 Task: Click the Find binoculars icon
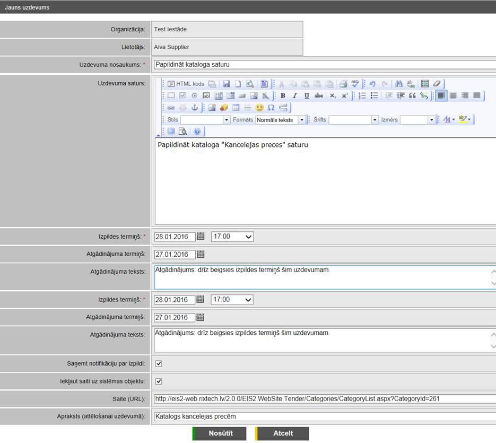coord(398,84)
